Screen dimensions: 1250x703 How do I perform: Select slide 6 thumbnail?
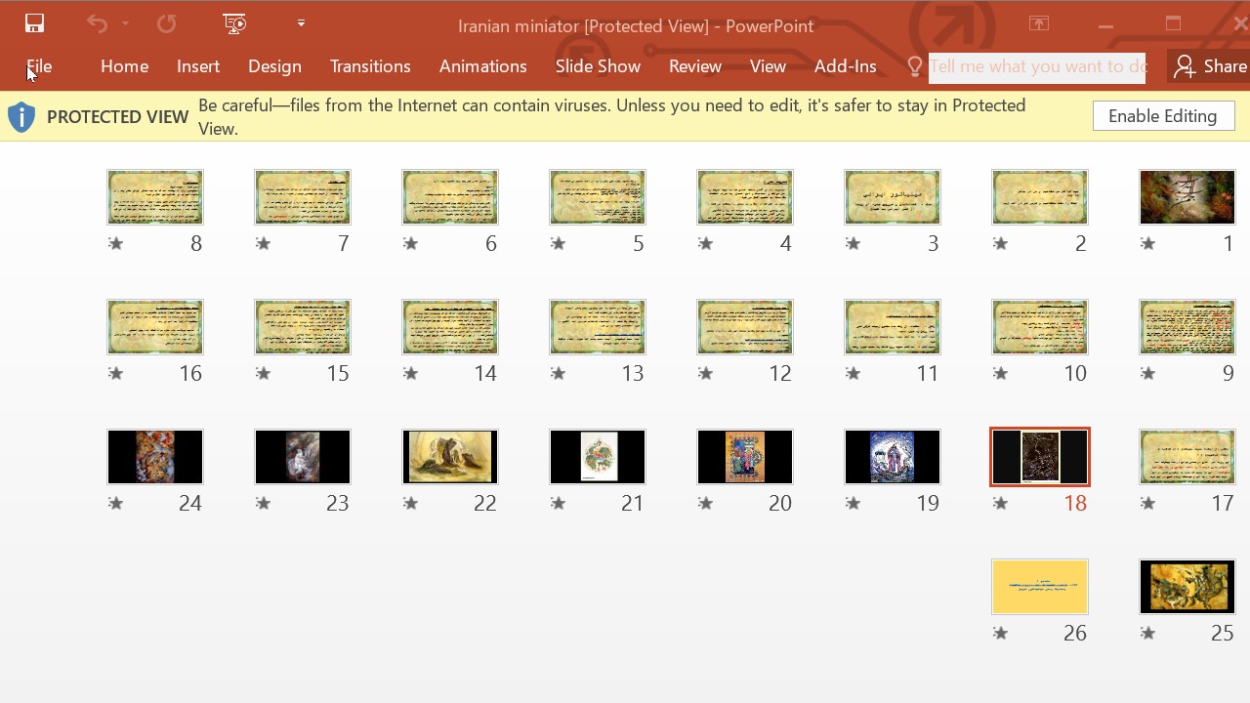coord(449,197)
